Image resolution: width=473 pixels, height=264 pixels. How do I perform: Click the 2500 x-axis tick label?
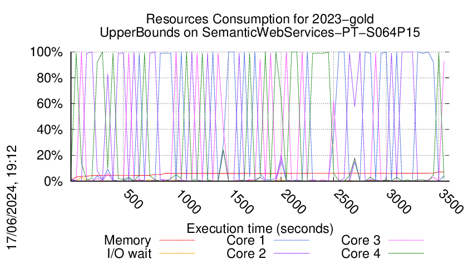pos(346,202)
